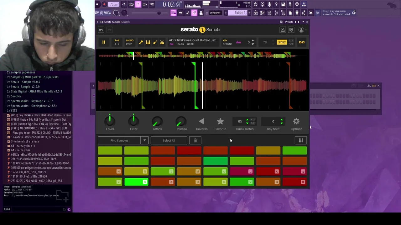Click the Time Stretch x2 button
The width and height of the screenshot is (401, 225).
click(253, 120)
